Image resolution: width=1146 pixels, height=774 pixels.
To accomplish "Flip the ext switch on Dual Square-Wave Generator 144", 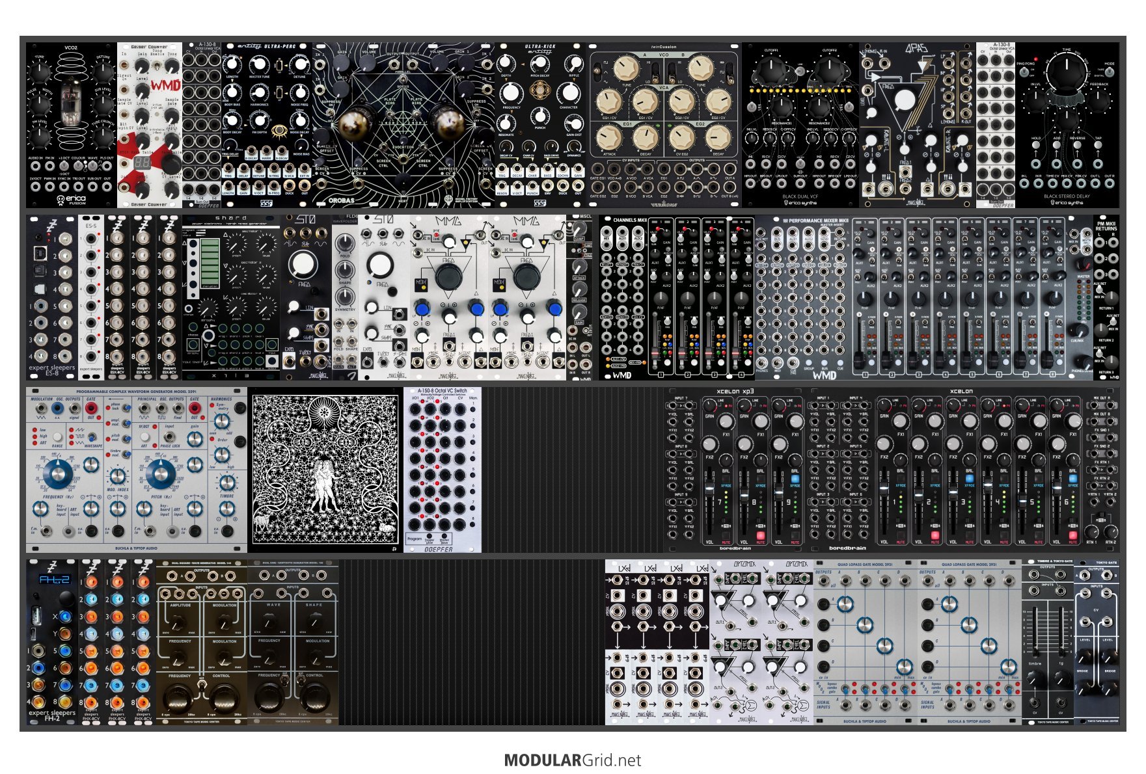I will (201, 684).
